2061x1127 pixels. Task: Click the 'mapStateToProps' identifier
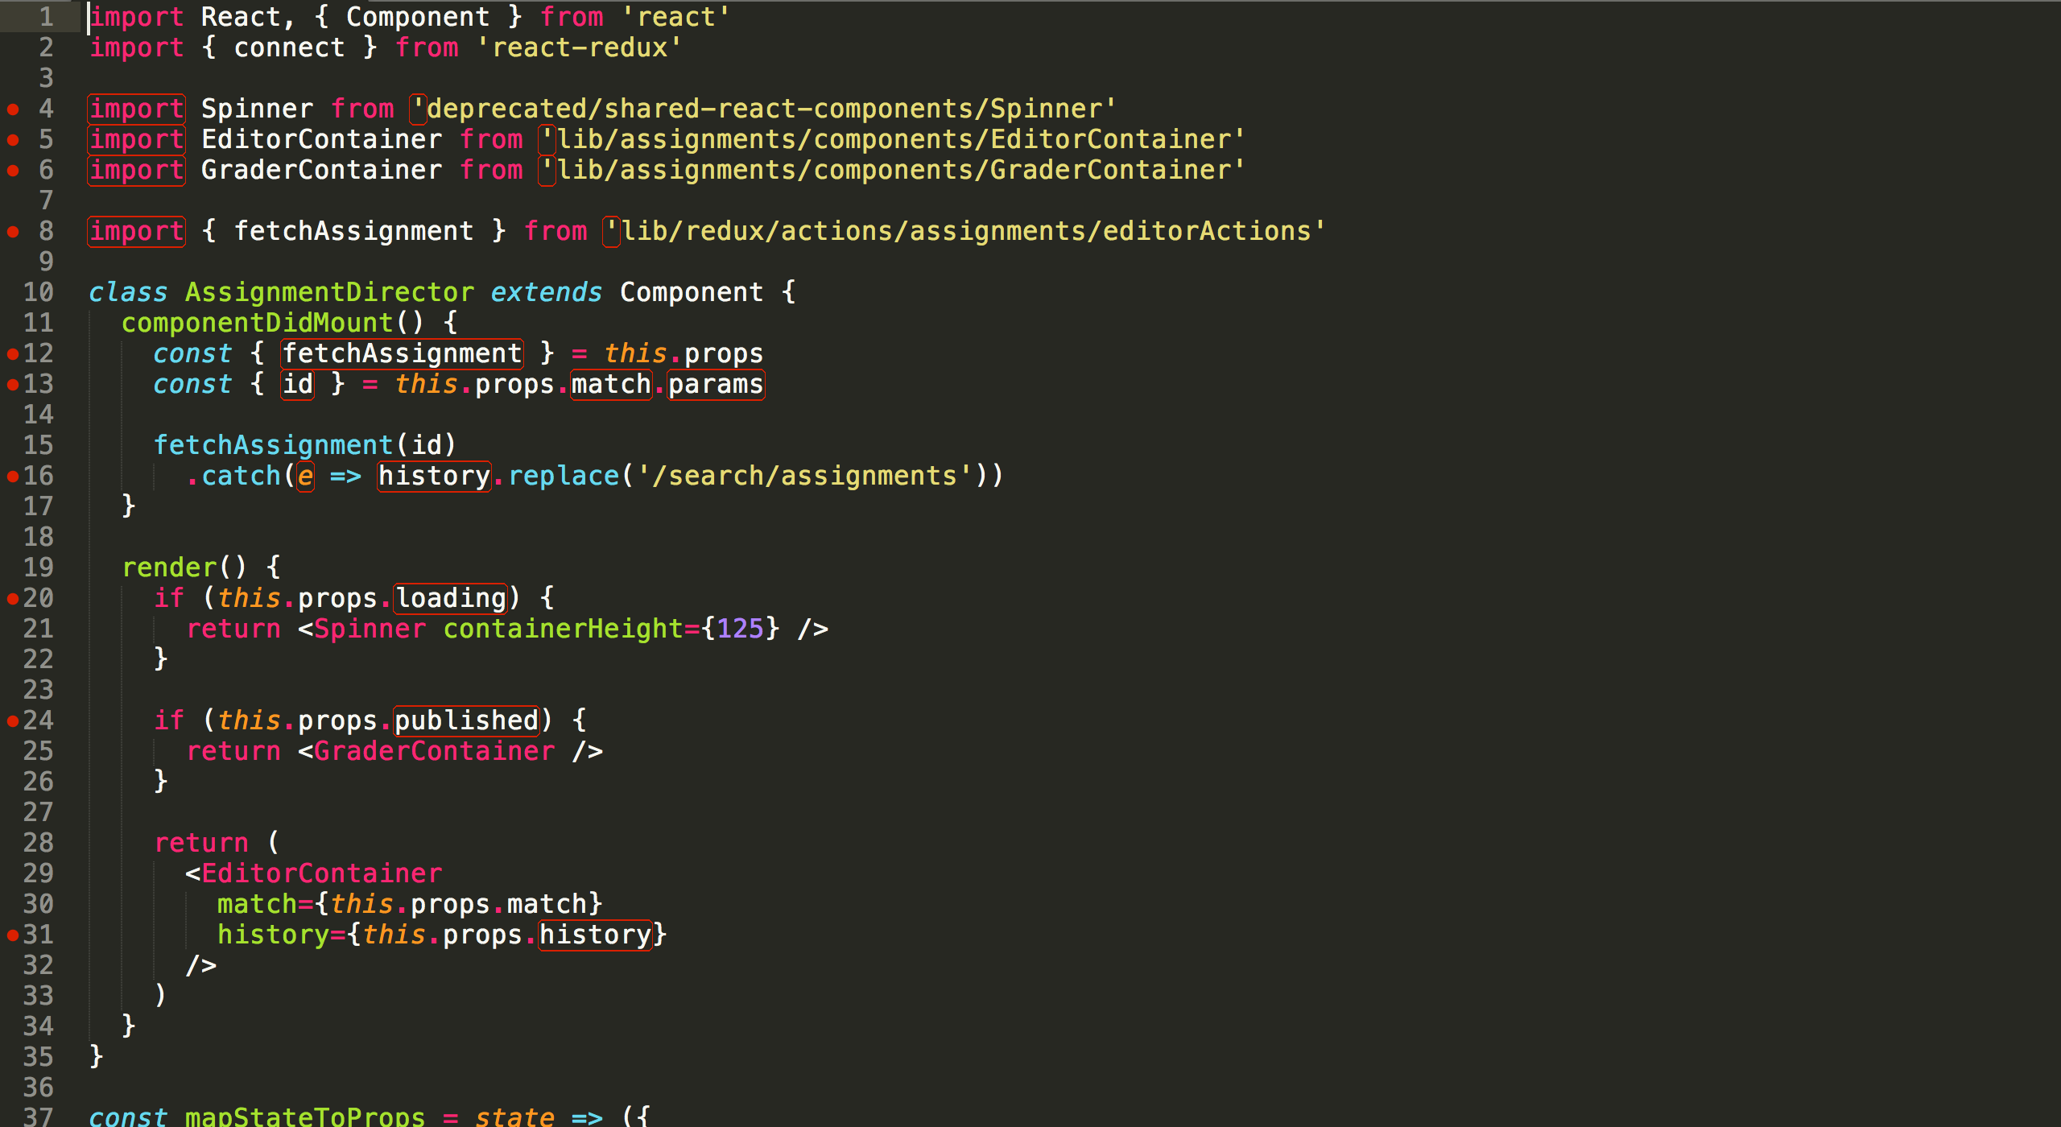(304, 1117)
